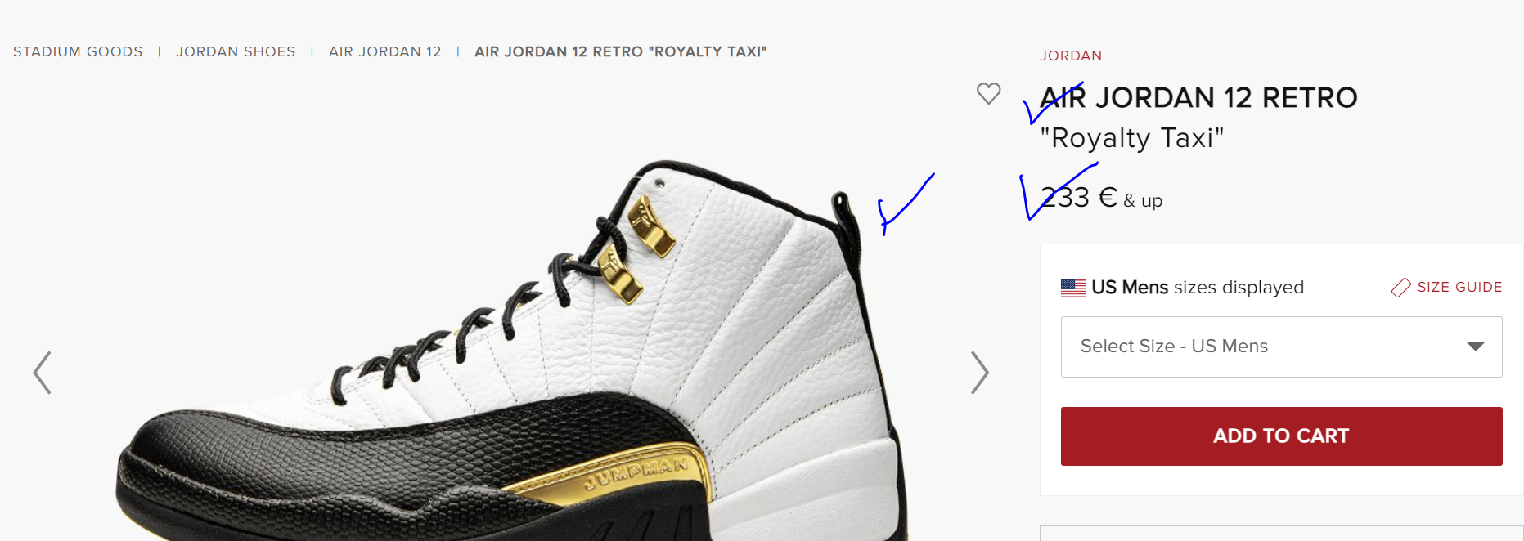Click the 233 € price text
This screenshot has width=1524, height=541.
[x=1078, y=198]
